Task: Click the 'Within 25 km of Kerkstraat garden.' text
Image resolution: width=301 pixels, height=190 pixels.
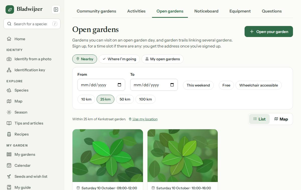Action: 99,119
